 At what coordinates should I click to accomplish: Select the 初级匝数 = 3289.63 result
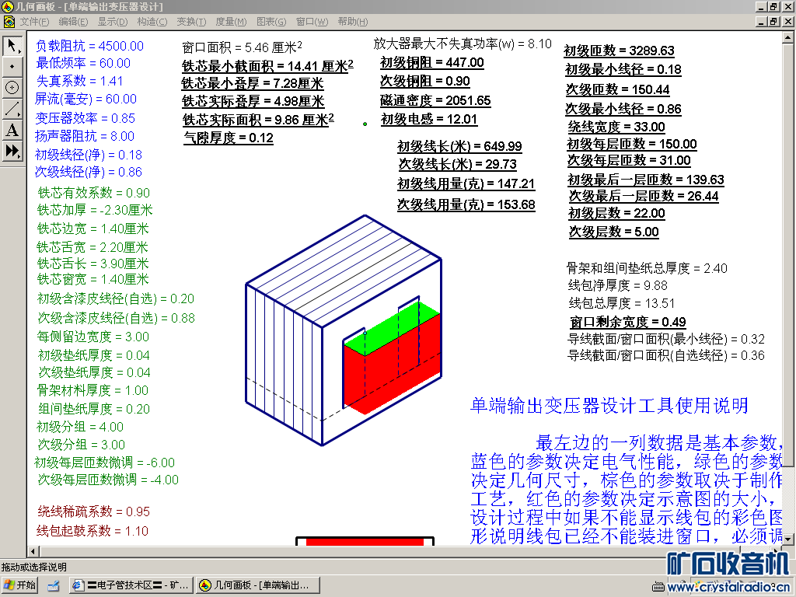[x=619, y=51]
